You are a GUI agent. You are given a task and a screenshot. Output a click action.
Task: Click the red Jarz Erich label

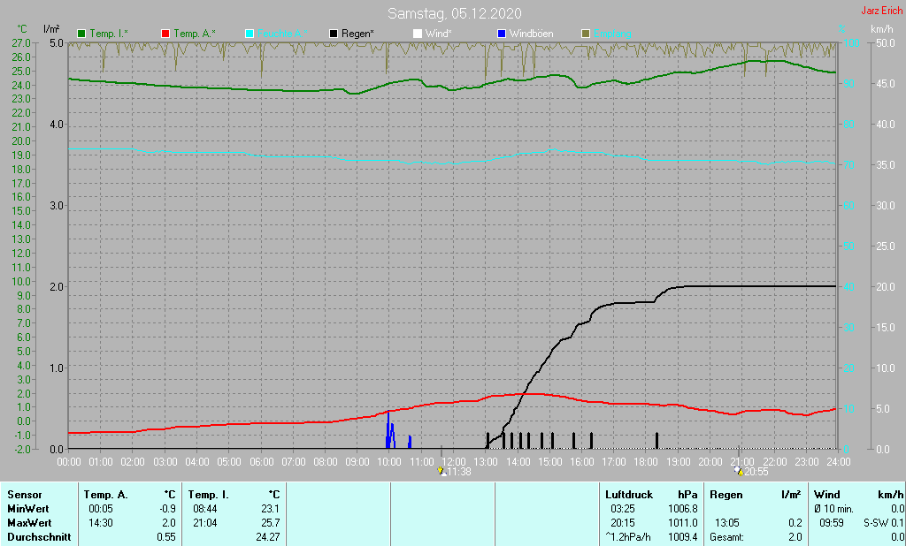pyautogui.click(x=881, y=11)
